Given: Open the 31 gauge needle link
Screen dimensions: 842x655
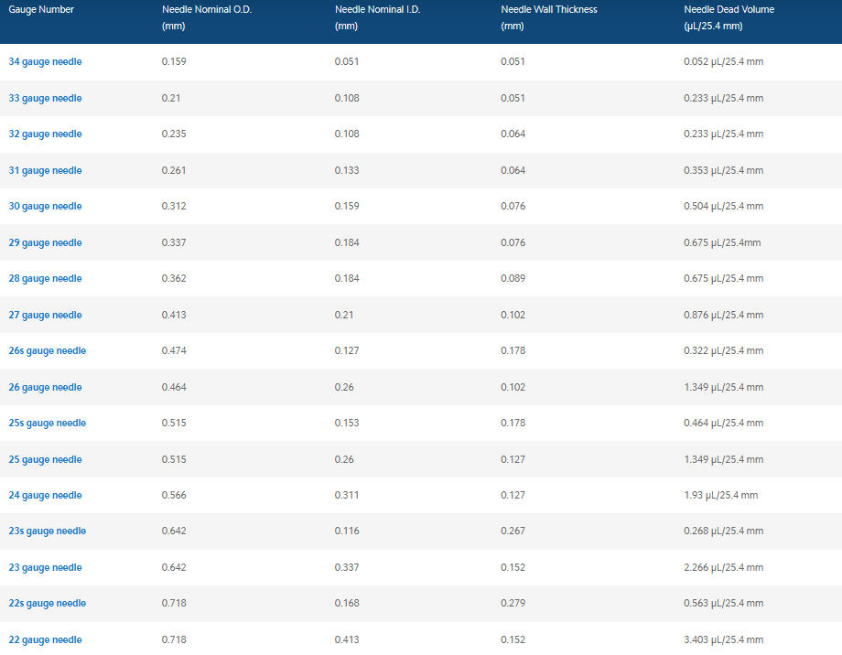Looking at the screenshot, I should (45, 170).
